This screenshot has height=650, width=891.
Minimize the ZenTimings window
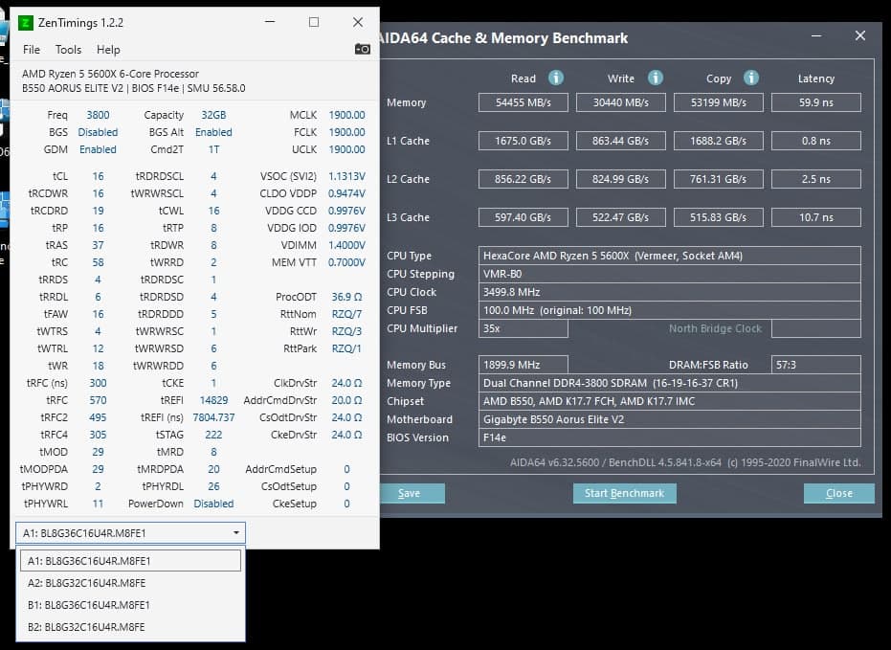click(270, 22)
